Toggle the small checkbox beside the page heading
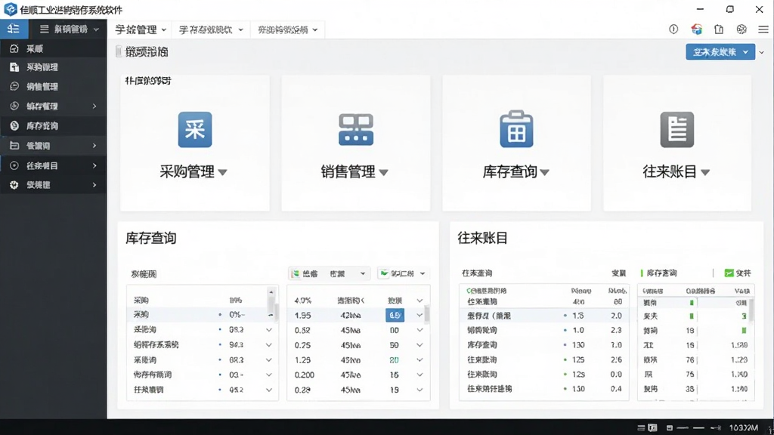 [119, 51]
